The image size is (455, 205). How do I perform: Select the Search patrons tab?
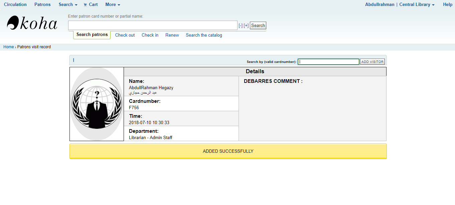(92, 35)
